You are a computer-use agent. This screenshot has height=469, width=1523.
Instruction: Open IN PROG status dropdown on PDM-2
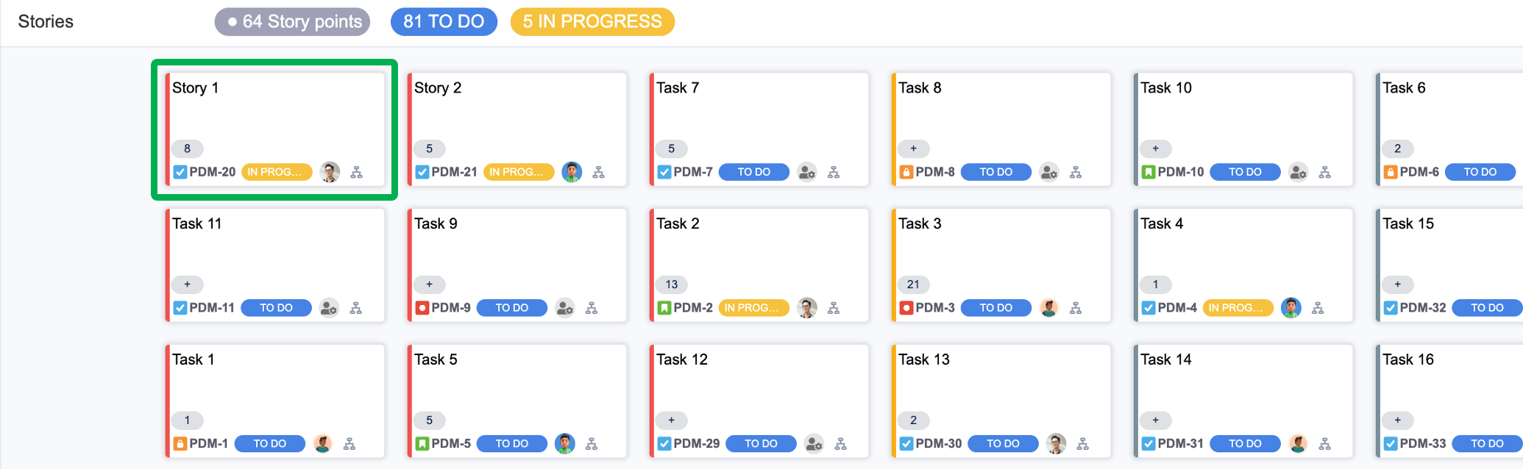point(753,308)
